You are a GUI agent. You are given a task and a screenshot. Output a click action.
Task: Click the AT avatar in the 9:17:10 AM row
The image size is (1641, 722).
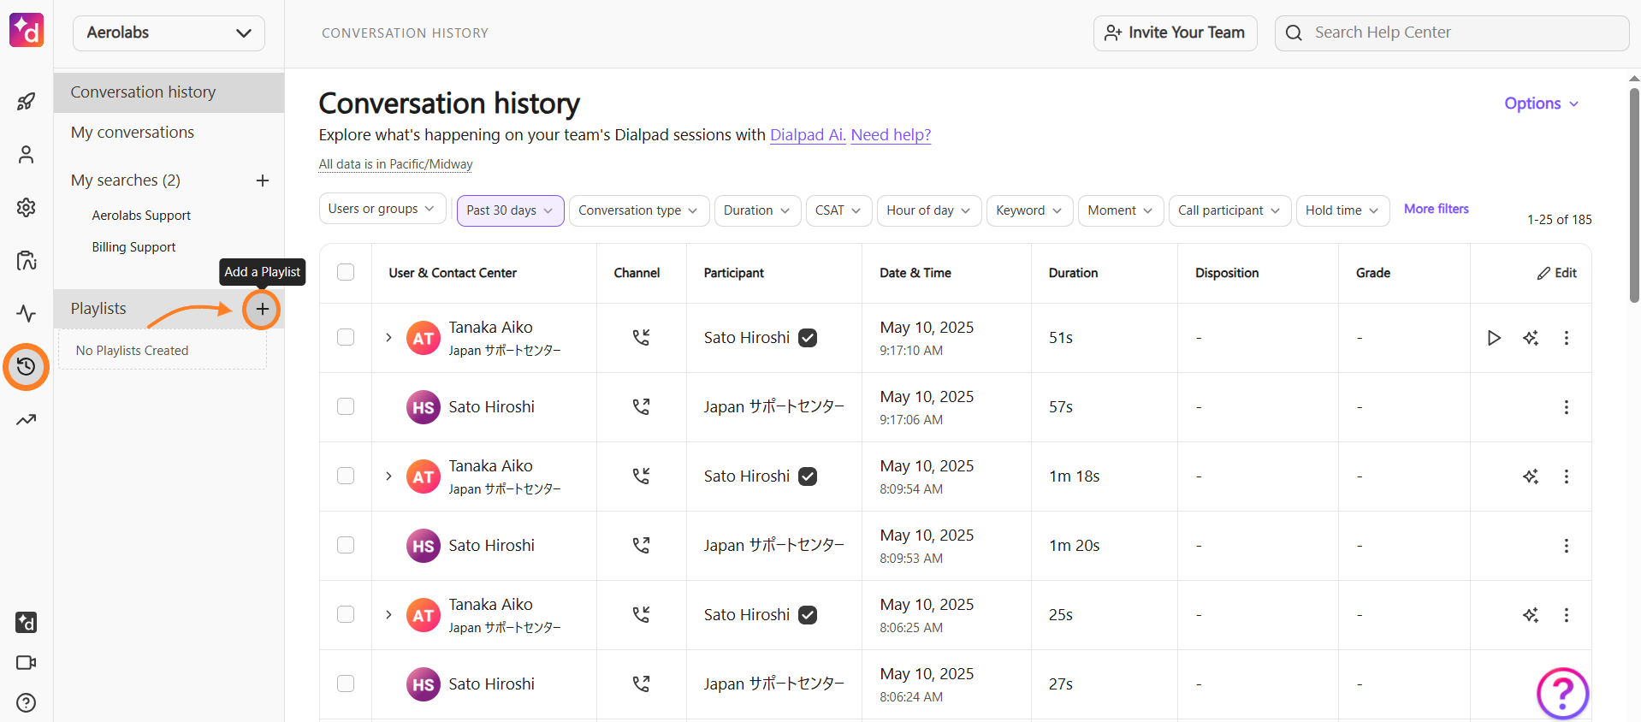tap(424, 338)
